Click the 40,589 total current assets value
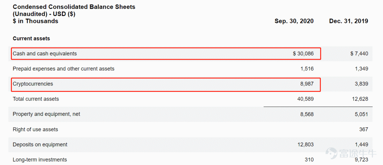Image resolution: width=383 pixels, height=165 pixels. tap(305, 99)
